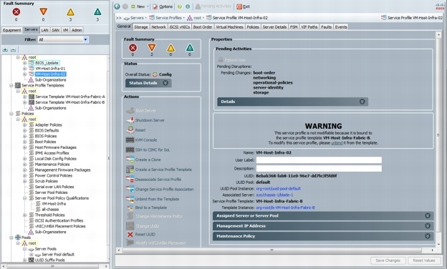Click the New toolbar icon
447x269 pixels.
point(133,6)
